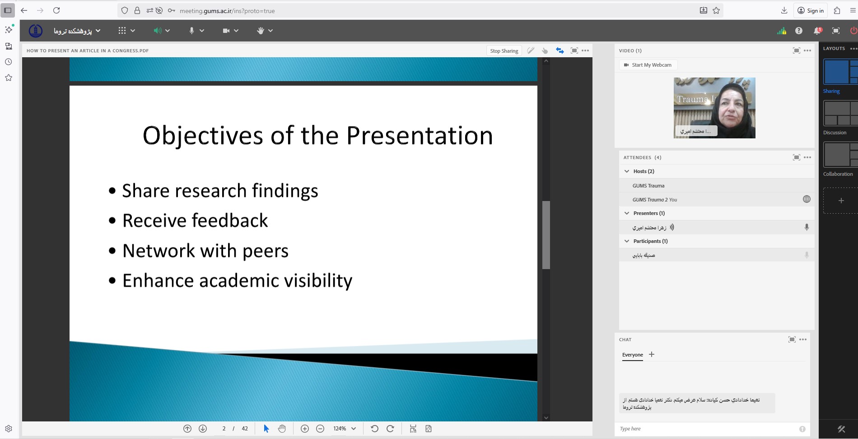Open the Attendees pod options menu
The image size is (858, 439).
click(807, 157)
